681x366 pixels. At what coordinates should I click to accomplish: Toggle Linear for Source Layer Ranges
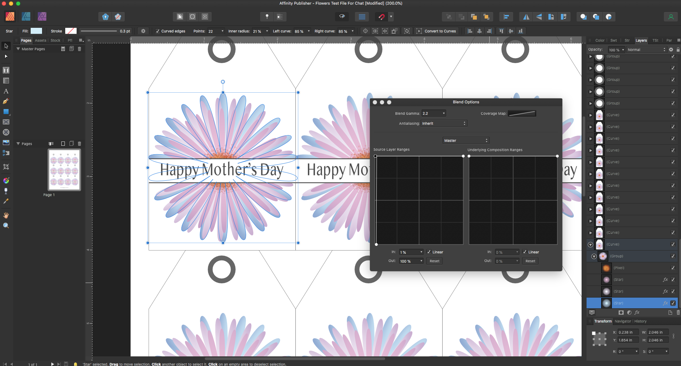(429, 252)
